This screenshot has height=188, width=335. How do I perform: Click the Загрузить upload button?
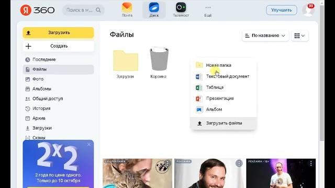[x=58, y=32]
